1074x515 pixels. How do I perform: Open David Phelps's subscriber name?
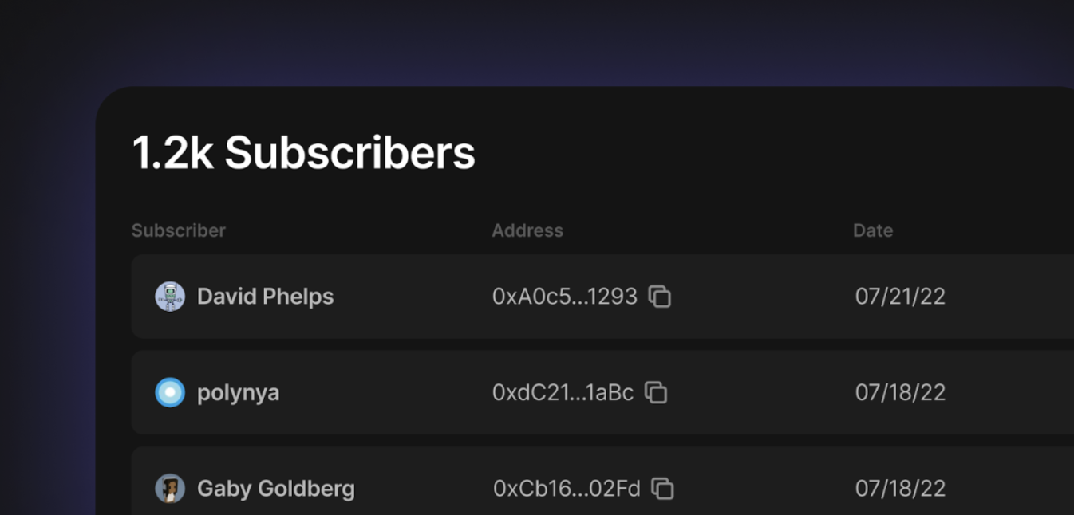(266, 297)
